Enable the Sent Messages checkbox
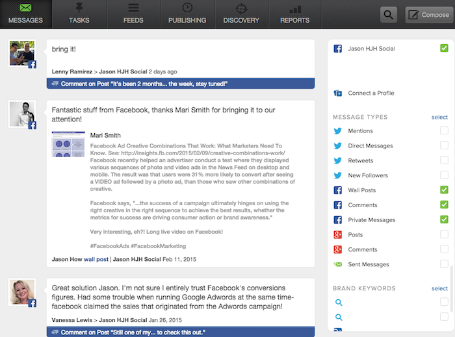 point(444,264)
